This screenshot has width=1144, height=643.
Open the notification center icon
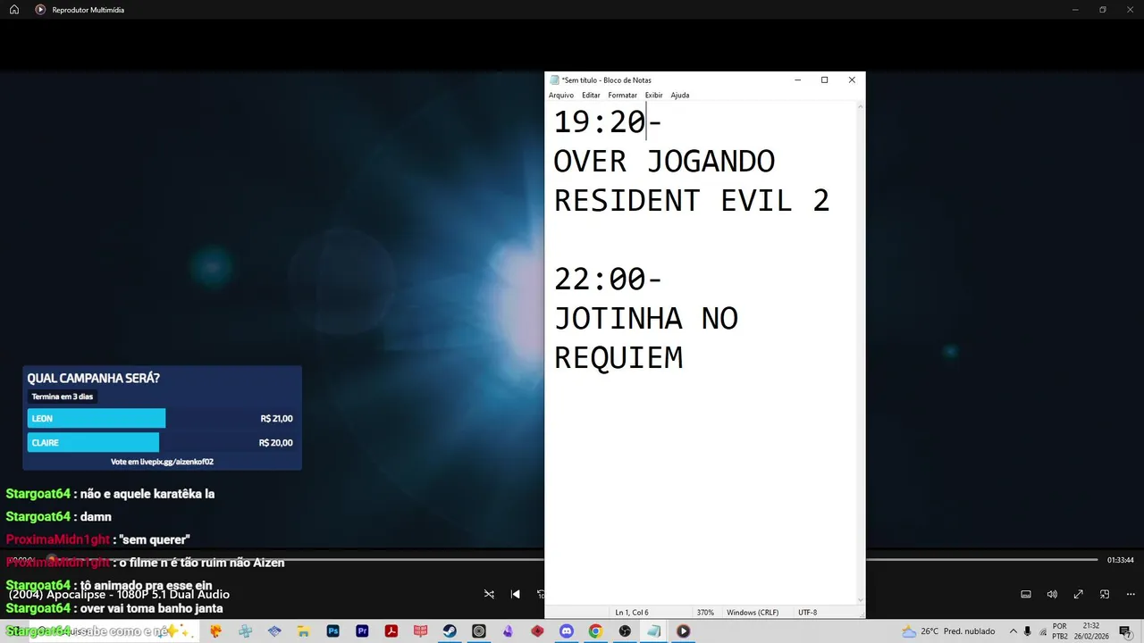pos(1125,631)
